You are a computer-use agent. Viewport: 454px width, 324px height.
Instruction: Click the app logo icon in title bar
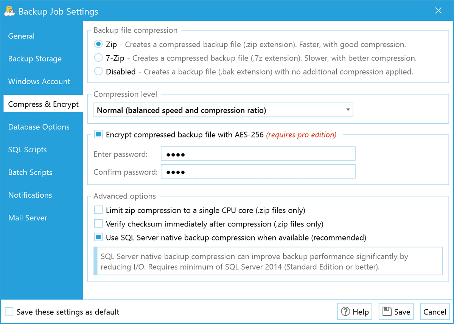(x=9, y=11)
